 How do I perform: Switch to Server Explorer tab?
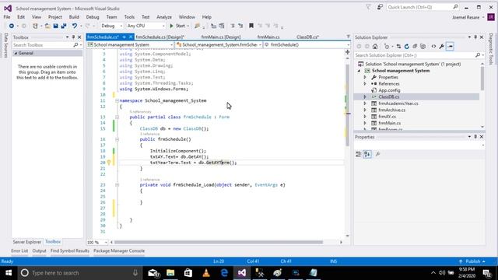pyautogui.click(x=27, y=242)
